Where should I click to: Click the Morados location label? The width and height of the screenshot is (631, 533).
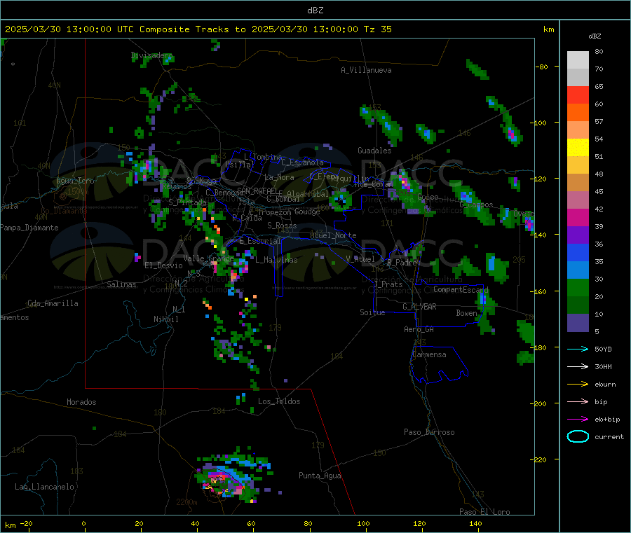pyautogui.click(x=81, y=402)
